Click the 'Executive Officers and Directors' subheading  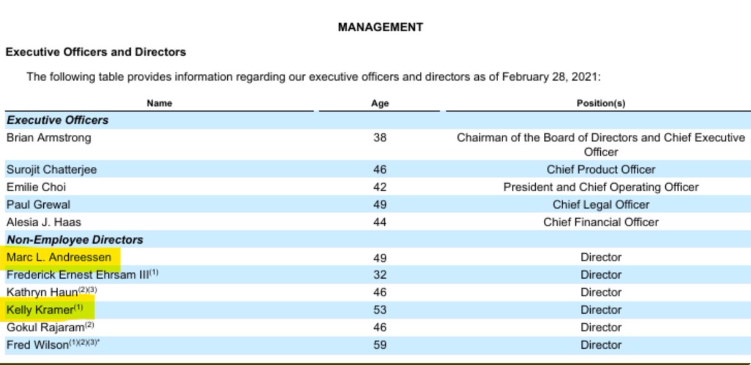tap(96, 52)
